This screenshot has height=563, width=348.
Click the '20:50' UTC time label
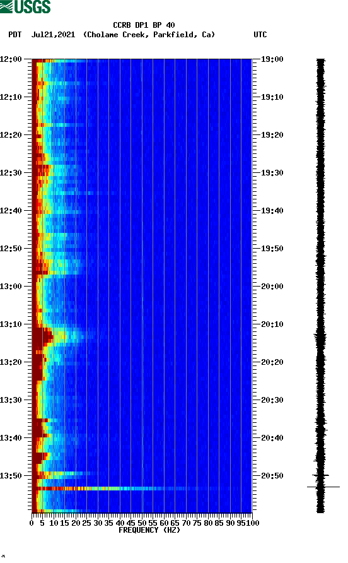pos(272,476)
